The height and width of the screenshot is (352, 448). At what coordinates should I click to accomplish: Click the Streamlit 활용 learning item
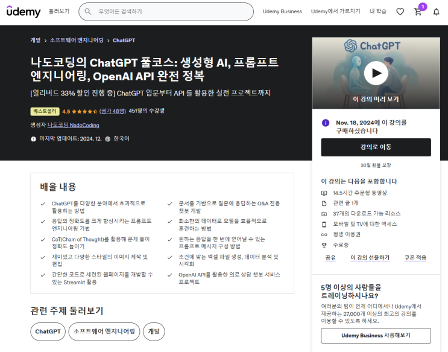pos(103,278)
